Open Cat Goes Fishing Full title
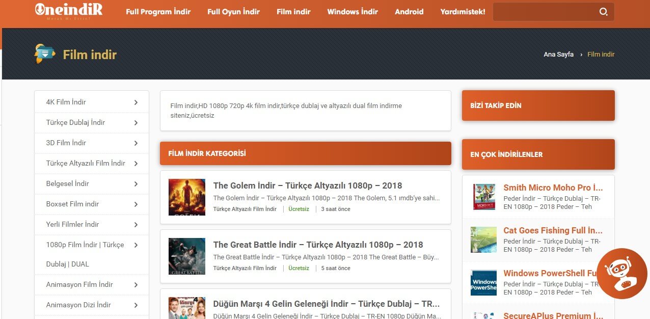Image resolution: width=650 pixels, height=319 pixels. coord(553,230)
